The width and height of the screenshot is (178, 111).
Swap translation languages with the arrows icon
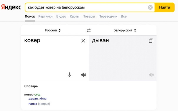pyautogui.click(x=89, y=30)
